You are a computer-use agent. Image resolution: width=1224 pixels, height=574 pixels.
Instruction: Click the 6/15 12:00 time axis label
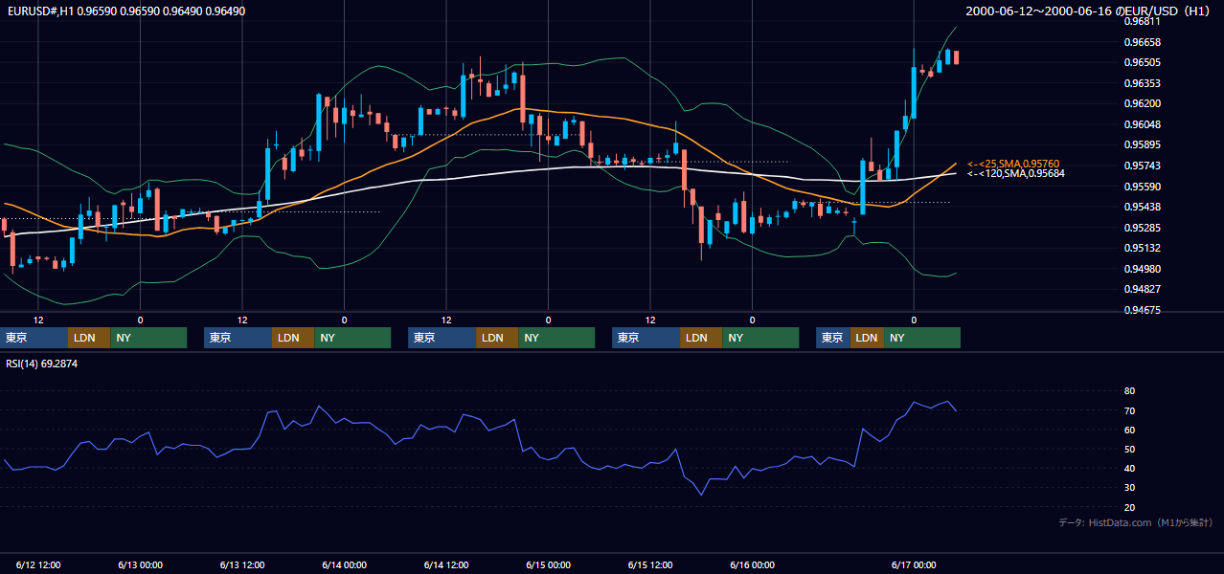pyautogui.click(x=650, y=564)
